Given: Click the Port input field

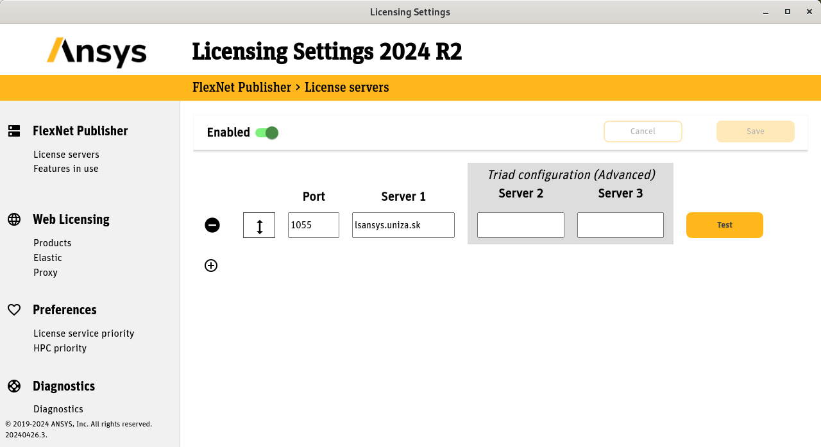Looking at the screenshot, I should [313, 225].
